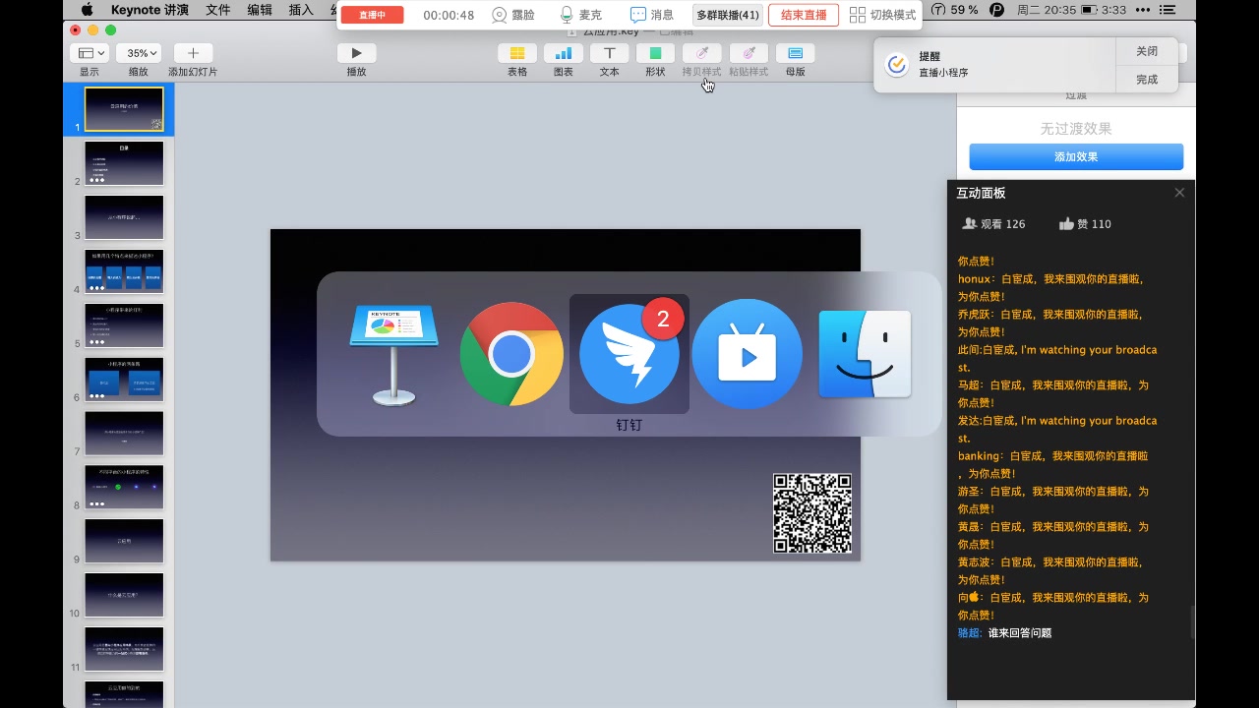
Task: Select the Finder icon in app switcher
Action: pos(865,354)
